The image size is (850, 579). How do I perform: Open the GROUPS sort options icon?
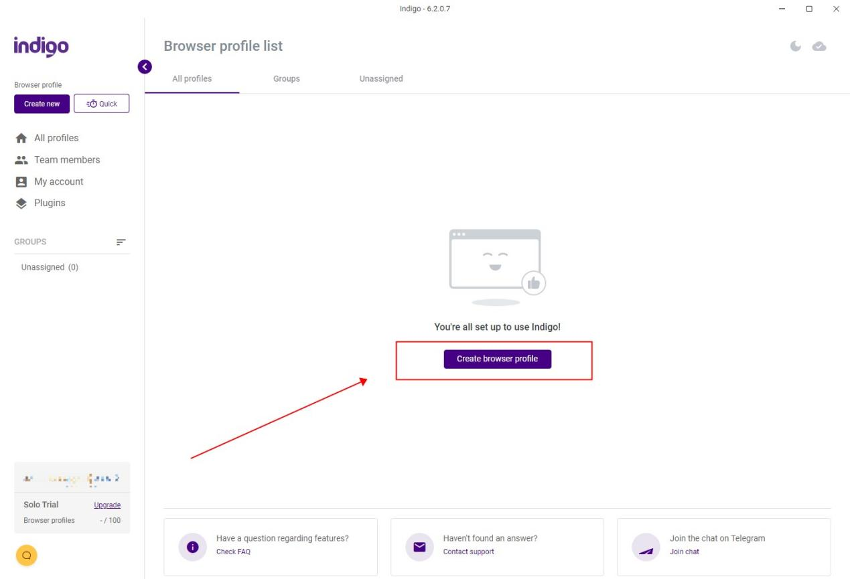(121, 242)
